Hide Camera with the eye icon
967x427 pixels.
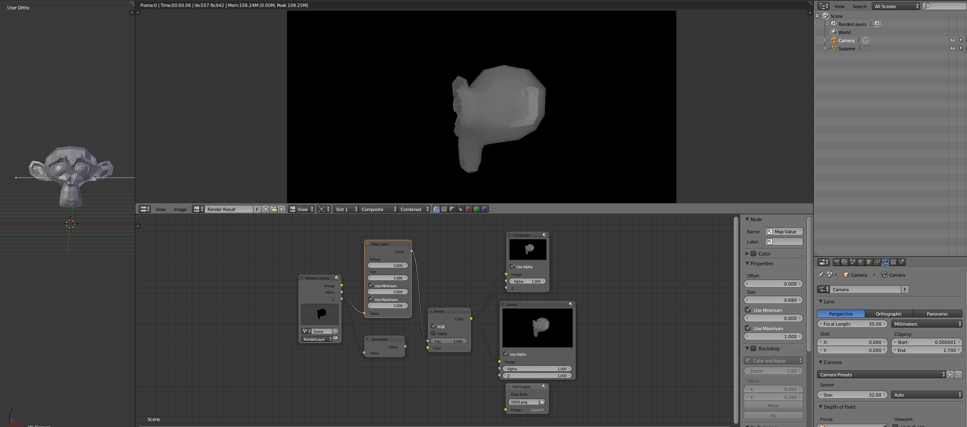[953, 40]
